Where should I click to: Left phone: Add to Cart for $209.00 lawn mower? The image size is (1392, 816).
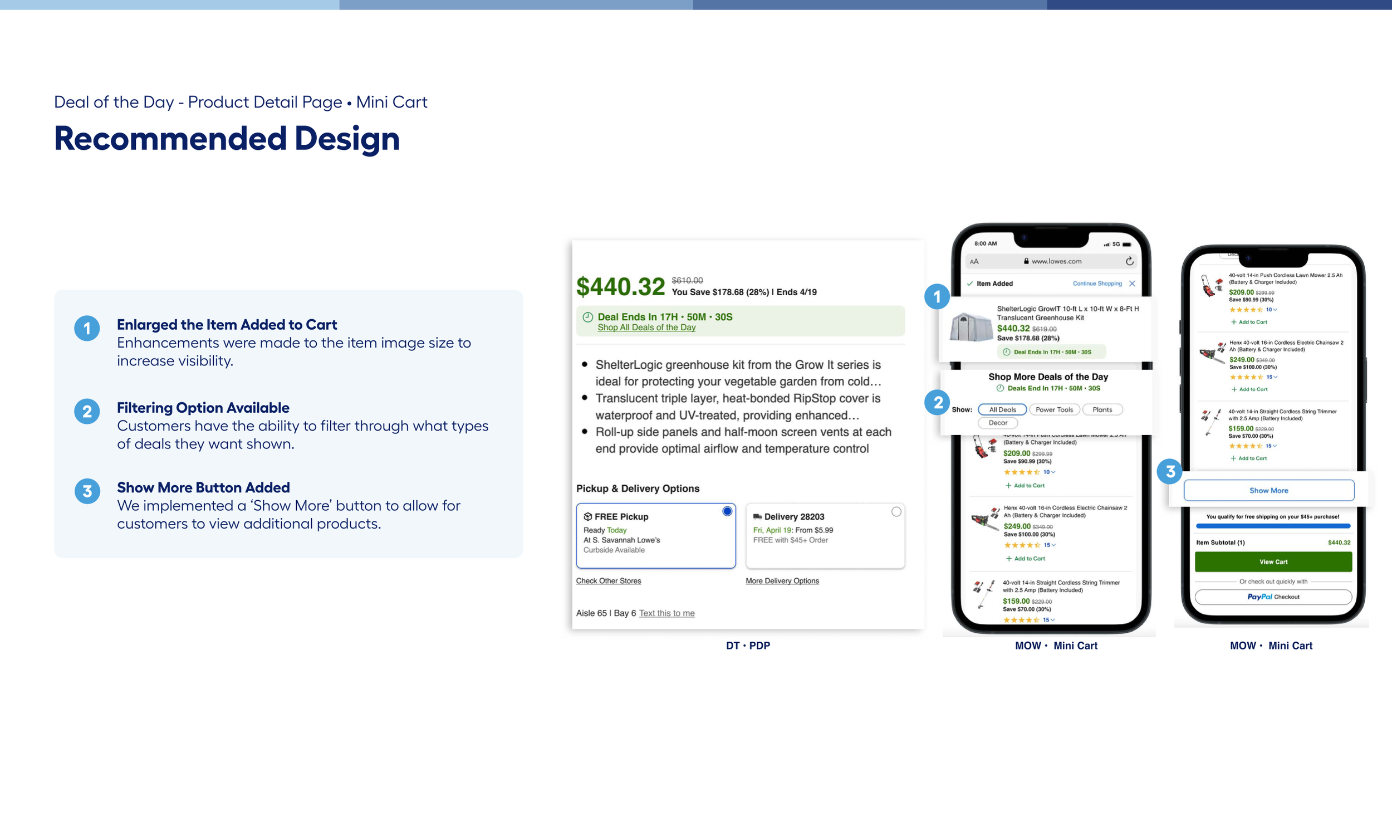point(1025,486)
